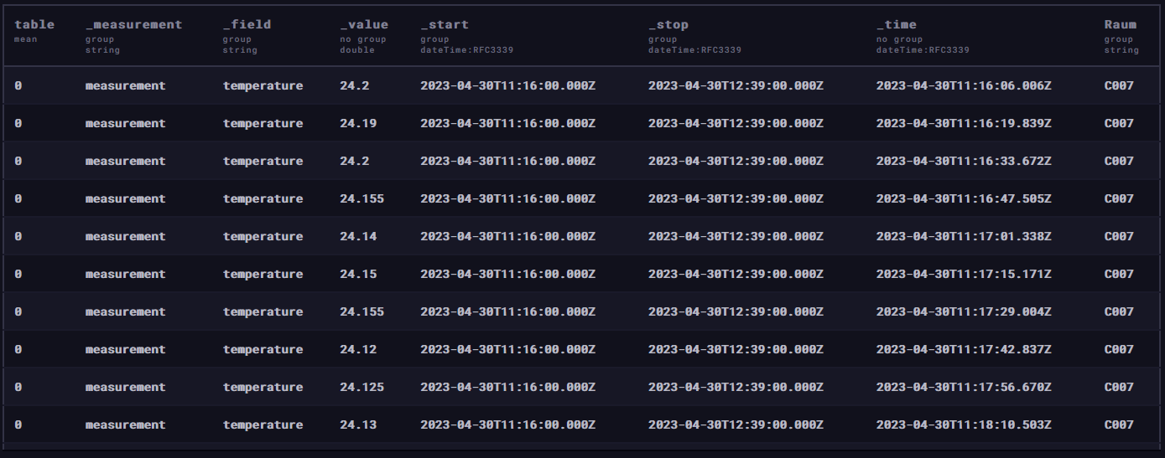The height and width of the screenshot is (458, 1165).
Task: Select the timestamp 2023-04-30T11:17:42.837Z
Action: 964,349
